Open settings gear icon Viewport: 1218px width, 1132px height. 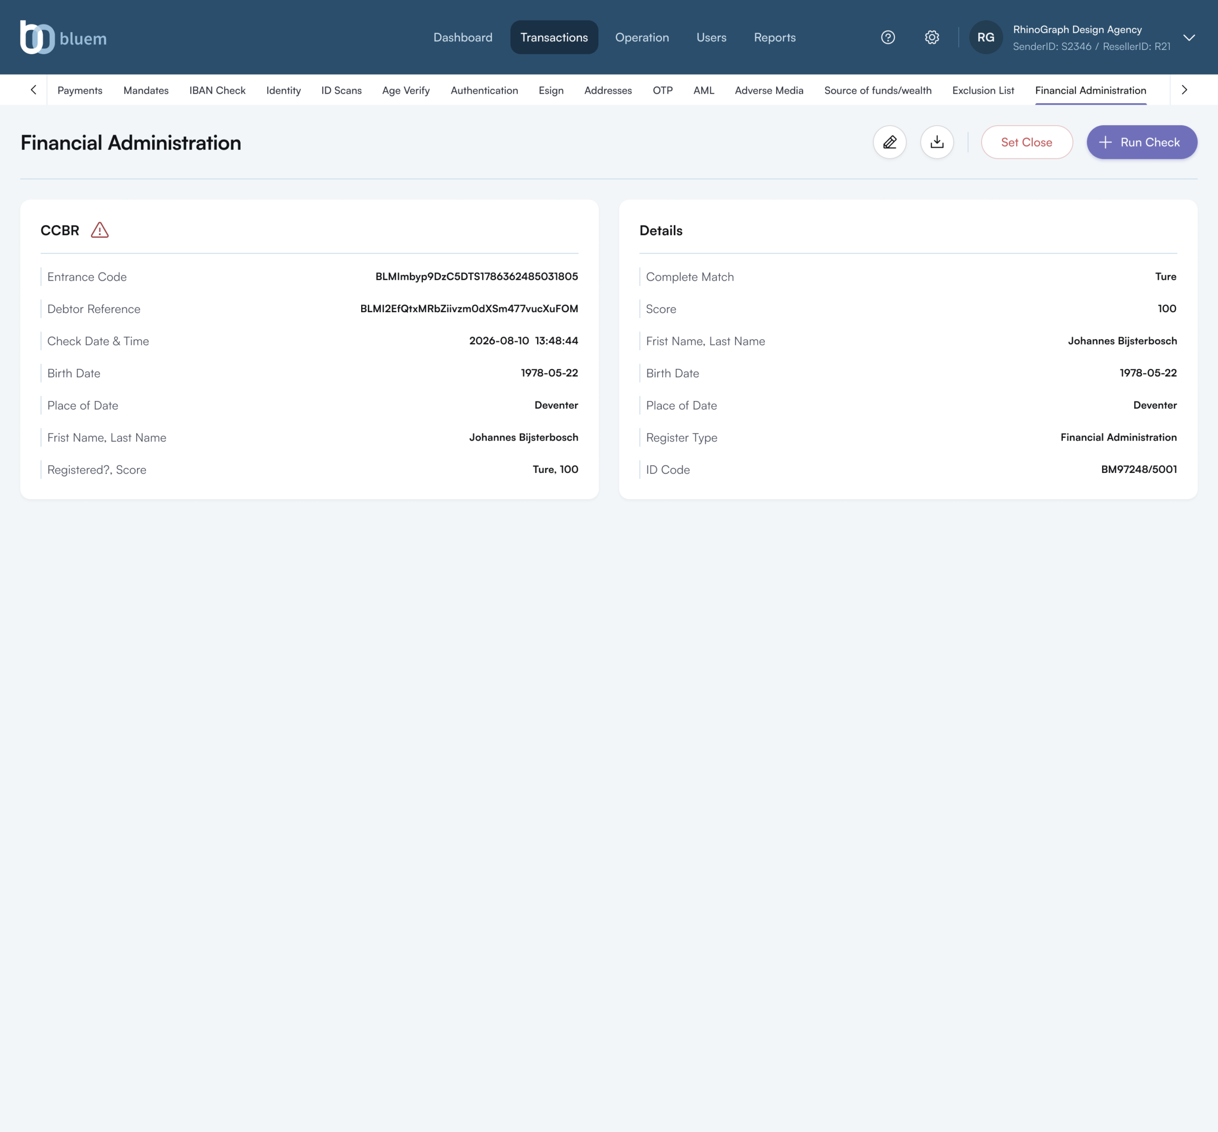pyautogui.click(x=932, y=38)
